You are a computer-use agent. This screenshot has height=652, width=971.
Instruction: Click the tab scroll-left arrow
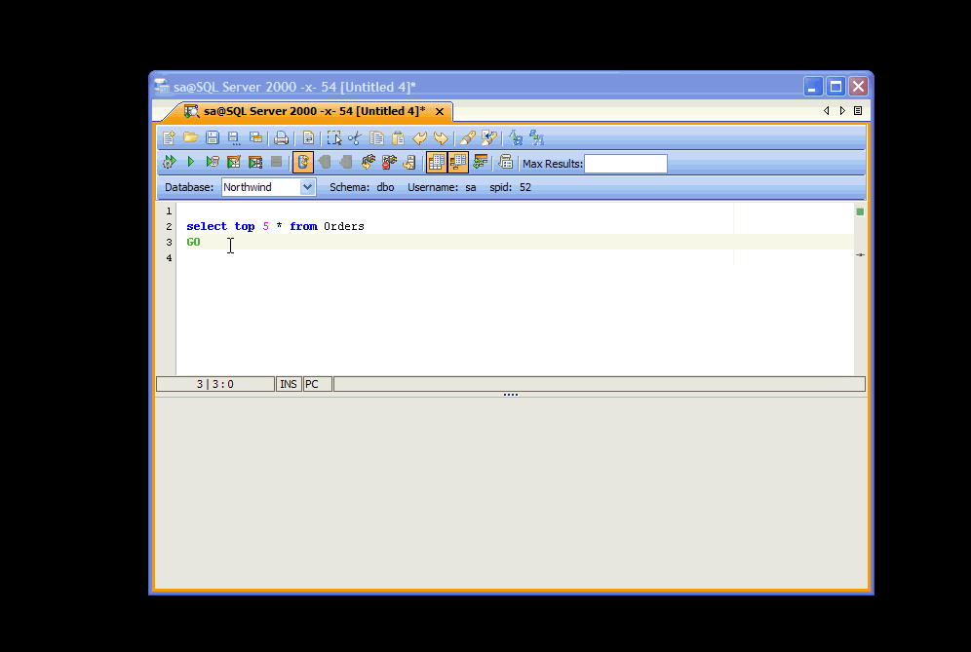pyautogui.click(x=826, y=111)
